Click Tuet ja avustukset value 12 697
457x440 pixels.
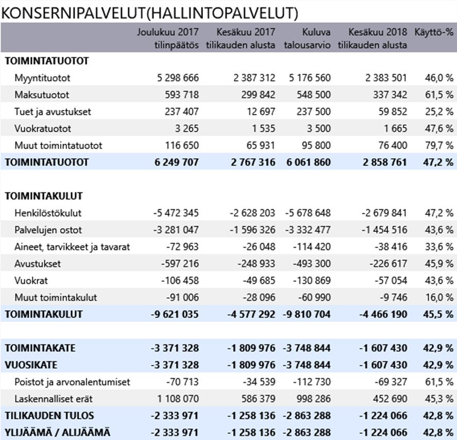point(261,112)
